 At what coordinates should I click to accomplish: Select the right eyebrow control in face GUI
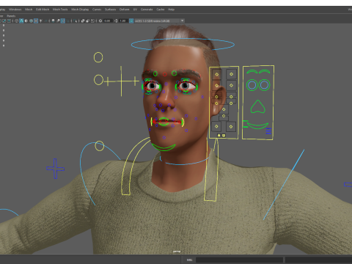265,71
